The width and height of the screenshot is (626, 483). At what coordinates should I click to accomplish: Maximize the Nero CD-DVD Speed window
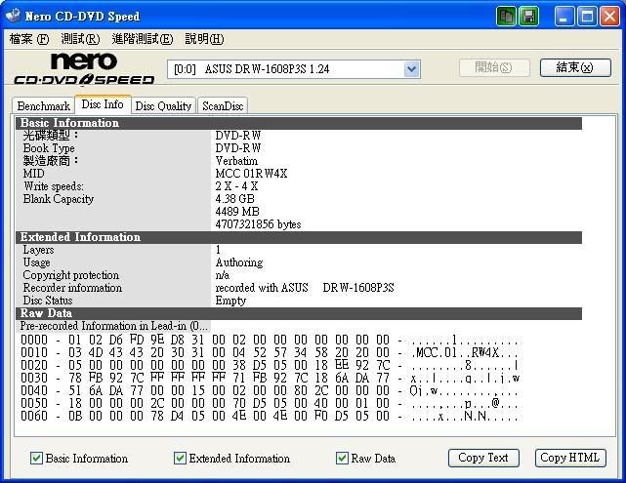click(x=587, y=17)
